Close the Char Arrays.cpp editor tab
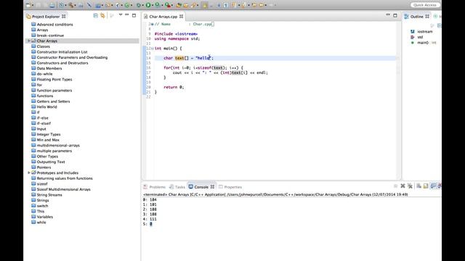Image resolution: width=465 pixels, height=261 pixels. [x=181, y=17]
